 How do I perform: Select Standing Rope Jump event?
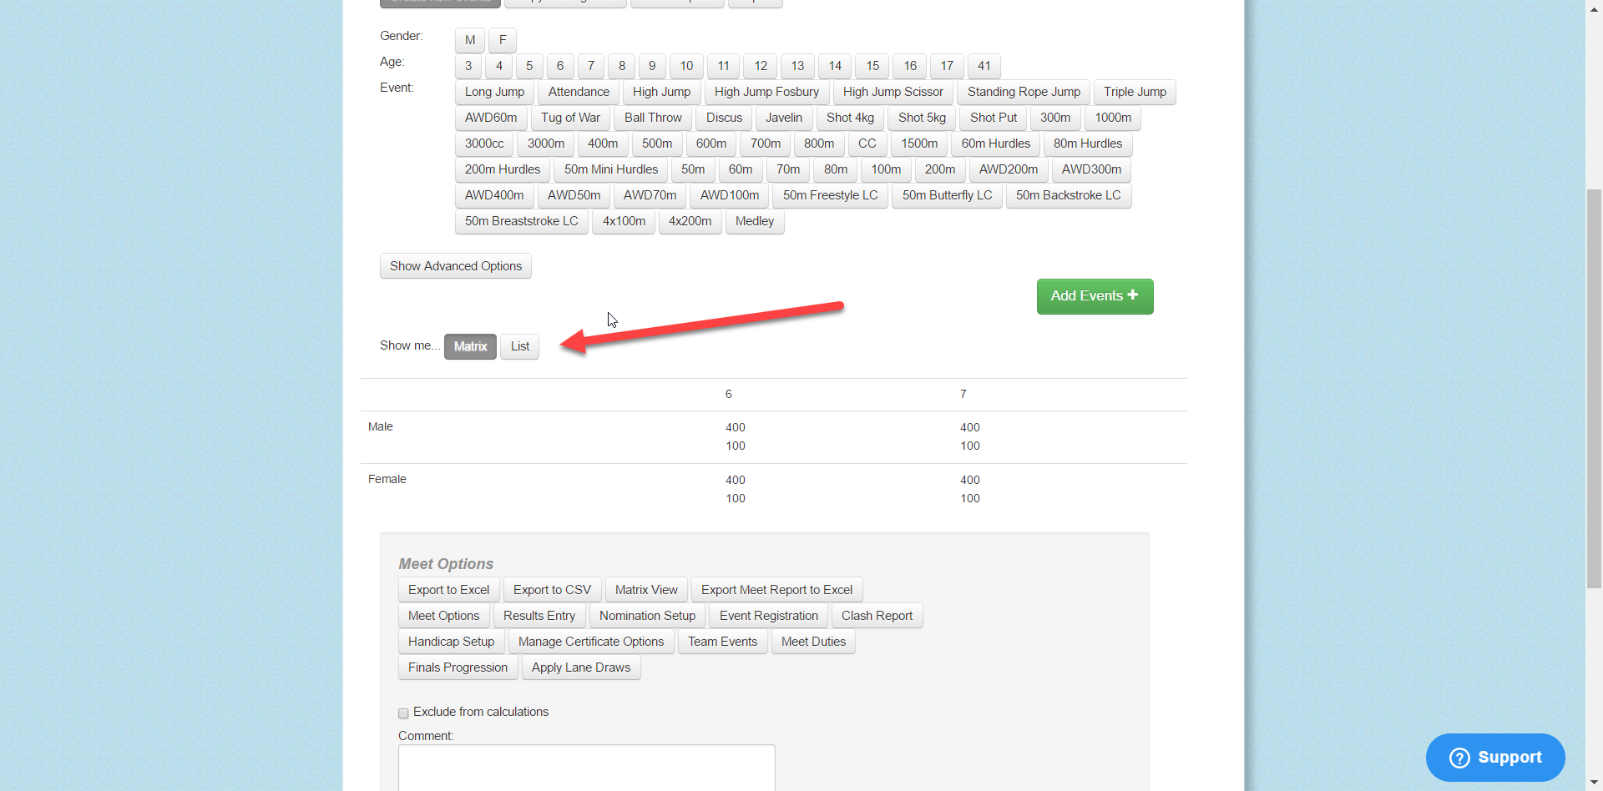point(1024,92)
